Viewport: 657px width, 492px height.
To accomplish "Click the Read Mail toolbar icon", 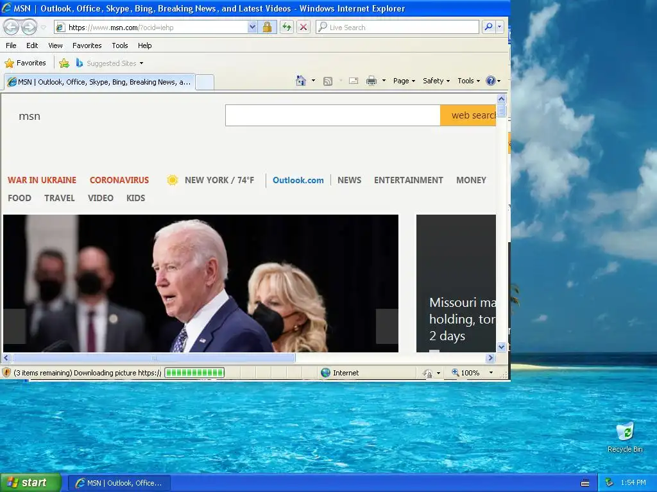I will pyautogui.click(x=354, y=81).
